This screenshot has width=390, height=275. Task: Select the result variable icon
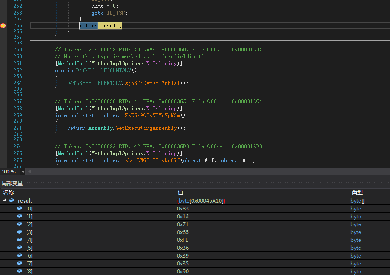tap(11, 200)
